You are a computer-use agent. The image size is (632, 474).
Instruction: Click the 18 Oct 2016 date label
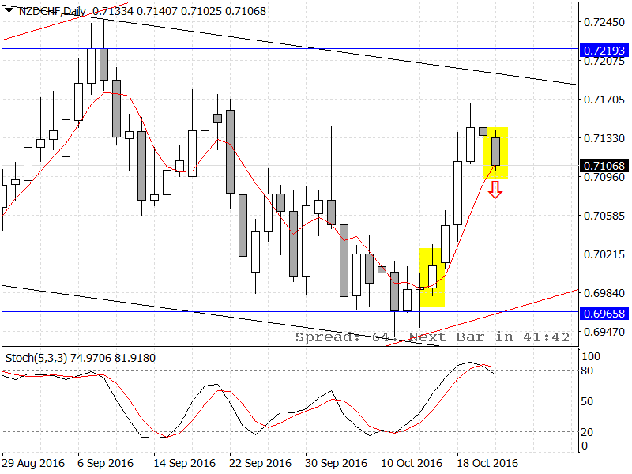point(487,463)
